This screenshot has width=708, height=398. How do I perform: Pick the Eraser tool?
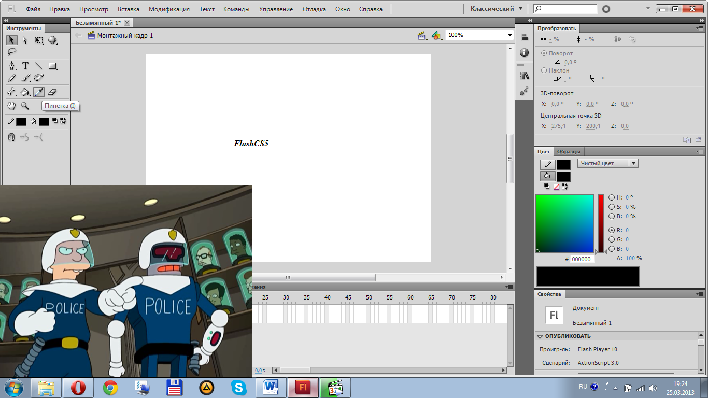(x=52, y=92)
